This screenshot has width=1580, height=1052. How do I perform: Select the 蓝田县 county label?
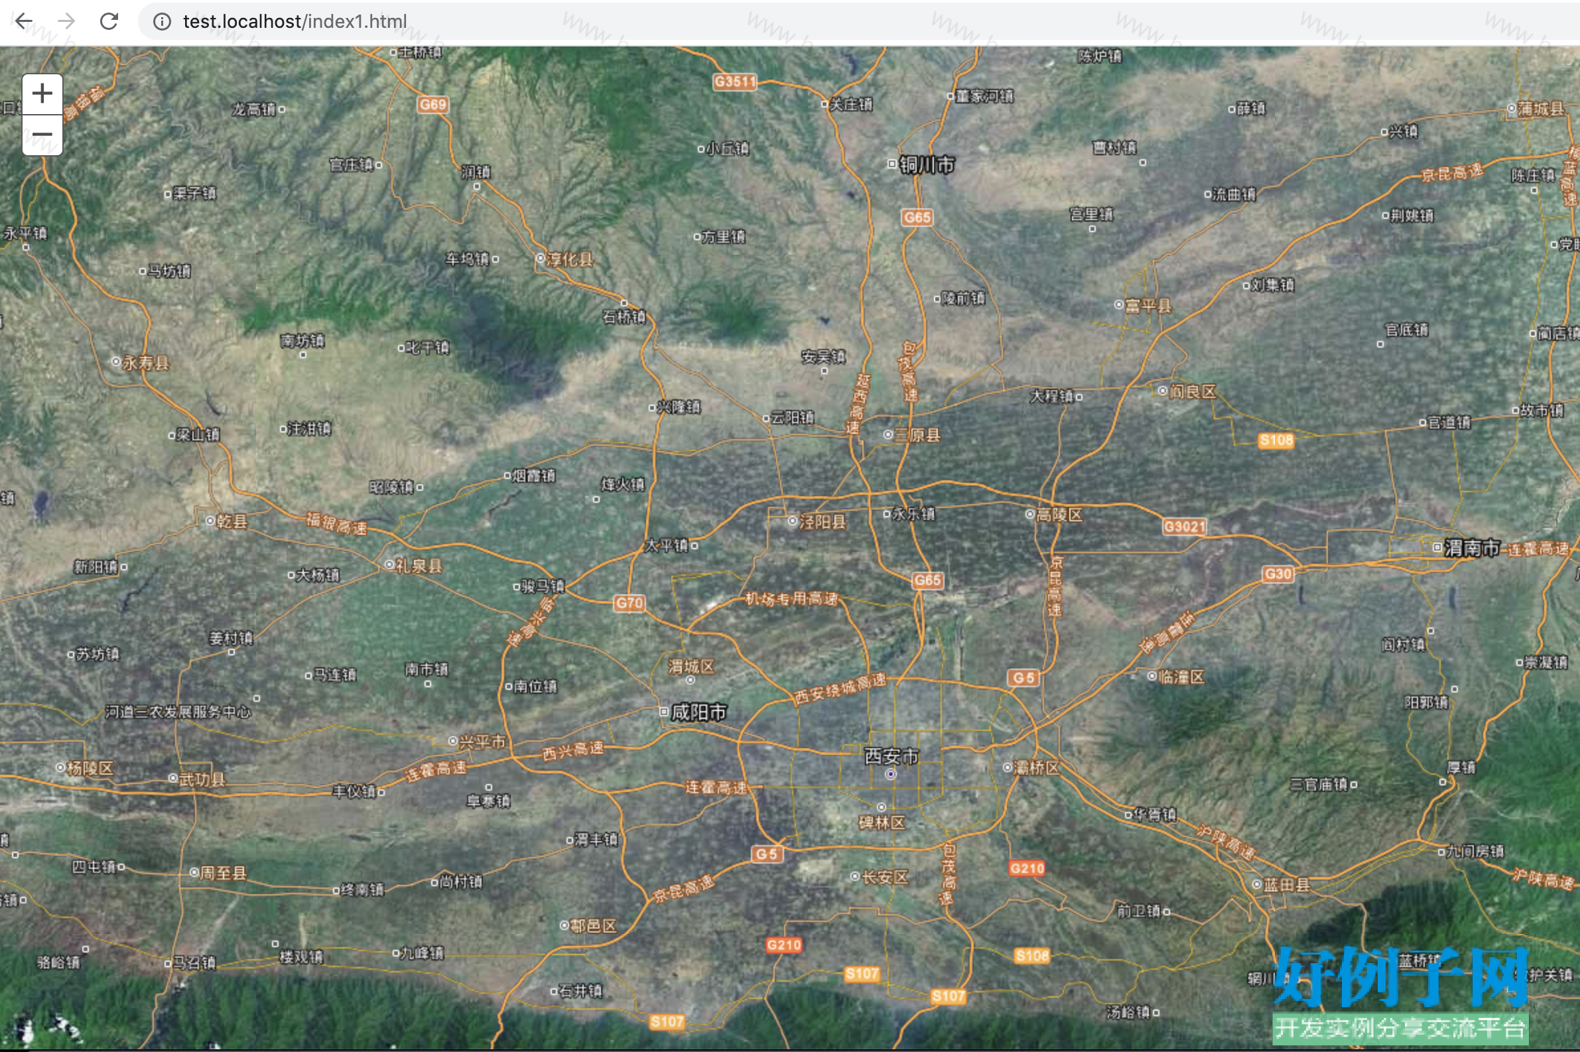[1287, 885]
